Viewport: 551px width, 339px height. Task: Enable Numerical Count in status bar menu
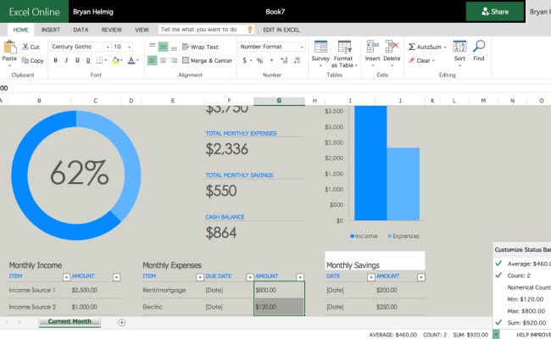click(x=529, y=287)
